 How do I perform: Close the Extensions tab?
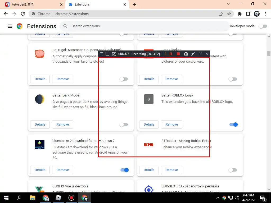125,5
